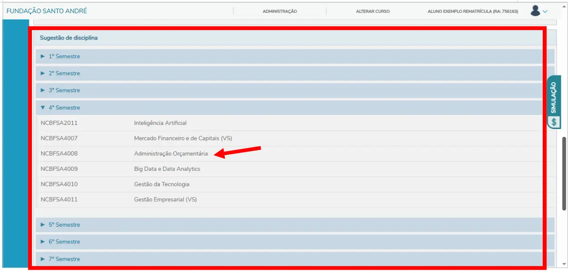This screenshot has height=273, width=570.
Task: Select Big Data e Data Analytics
Action: pyautogui.click(x=167, y=169)
